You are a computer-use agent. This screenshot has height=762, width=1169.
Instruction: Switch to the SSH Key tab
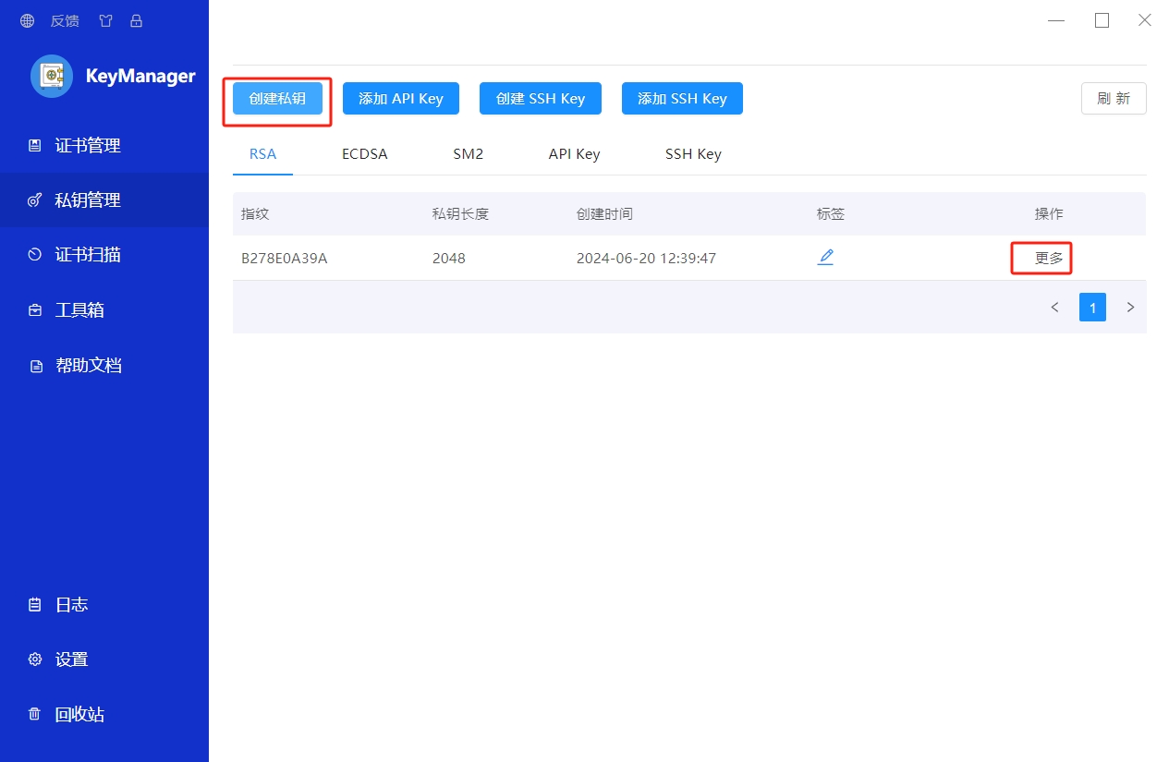pyautogui.click(x=693, y=154)
